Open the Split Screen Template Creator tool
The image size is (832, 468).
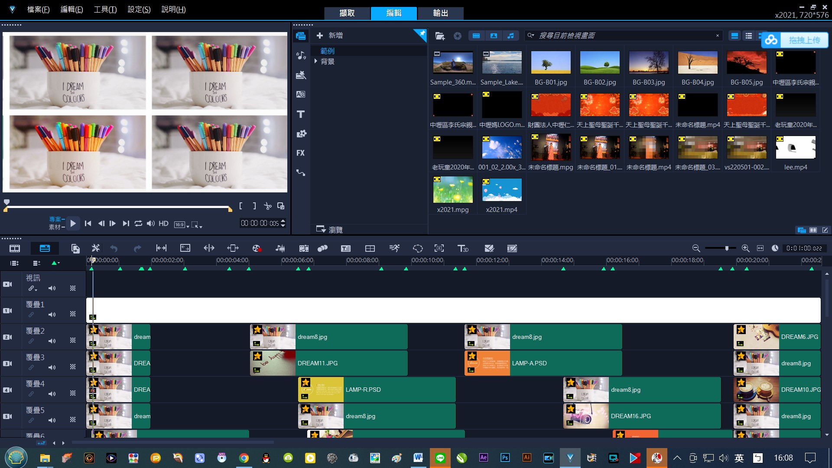pyautogui.click(x=370, y=248)
